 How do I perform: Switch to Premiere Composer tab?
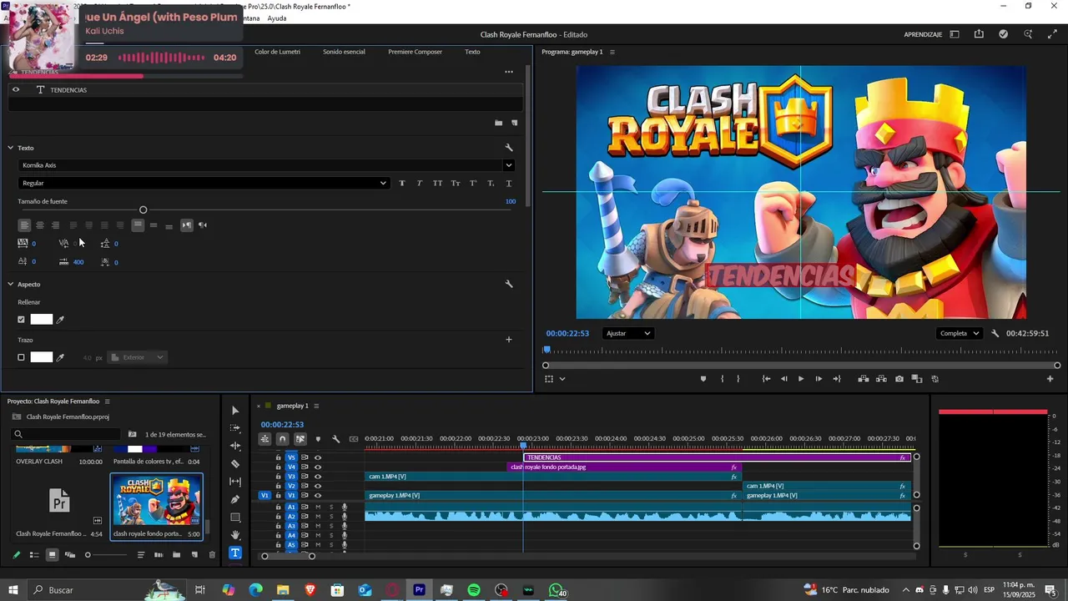pos(415,52)
